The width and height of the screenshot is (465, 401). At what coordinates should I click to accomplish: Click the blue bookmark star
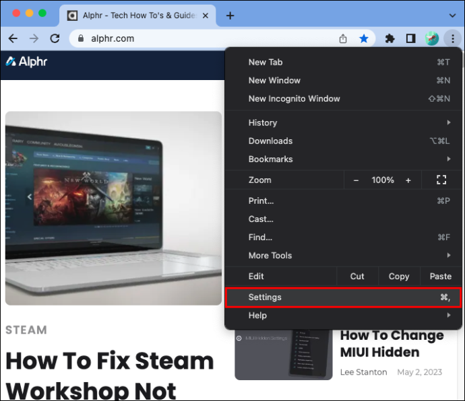(x=364, y=38)
